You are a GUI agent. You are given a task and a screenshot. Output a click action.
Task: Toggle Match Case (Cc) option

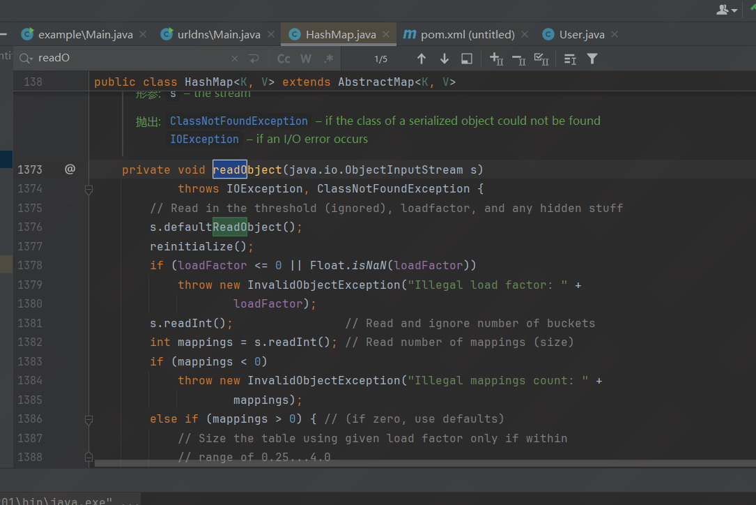[x=284, y=59]
